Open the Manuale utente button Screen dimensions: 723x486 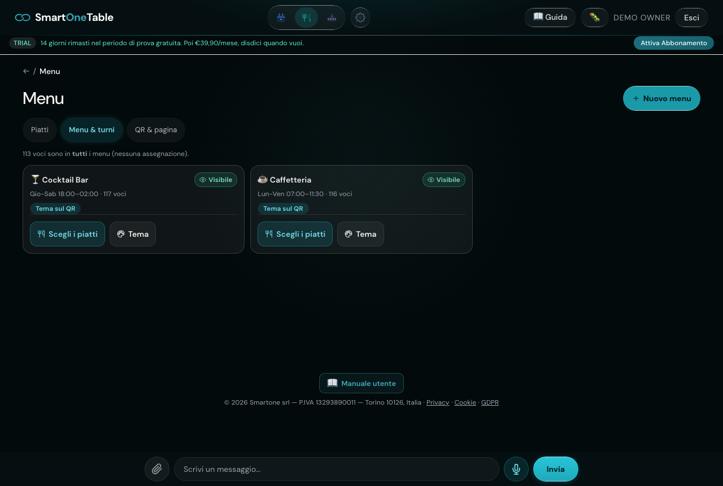pos(361,383)
